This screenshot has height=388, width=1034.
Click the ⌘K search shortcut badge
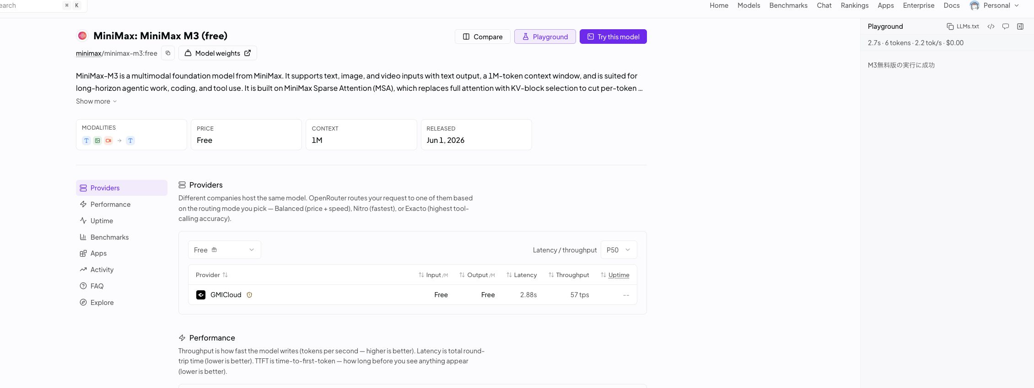(x=72, y=5)
